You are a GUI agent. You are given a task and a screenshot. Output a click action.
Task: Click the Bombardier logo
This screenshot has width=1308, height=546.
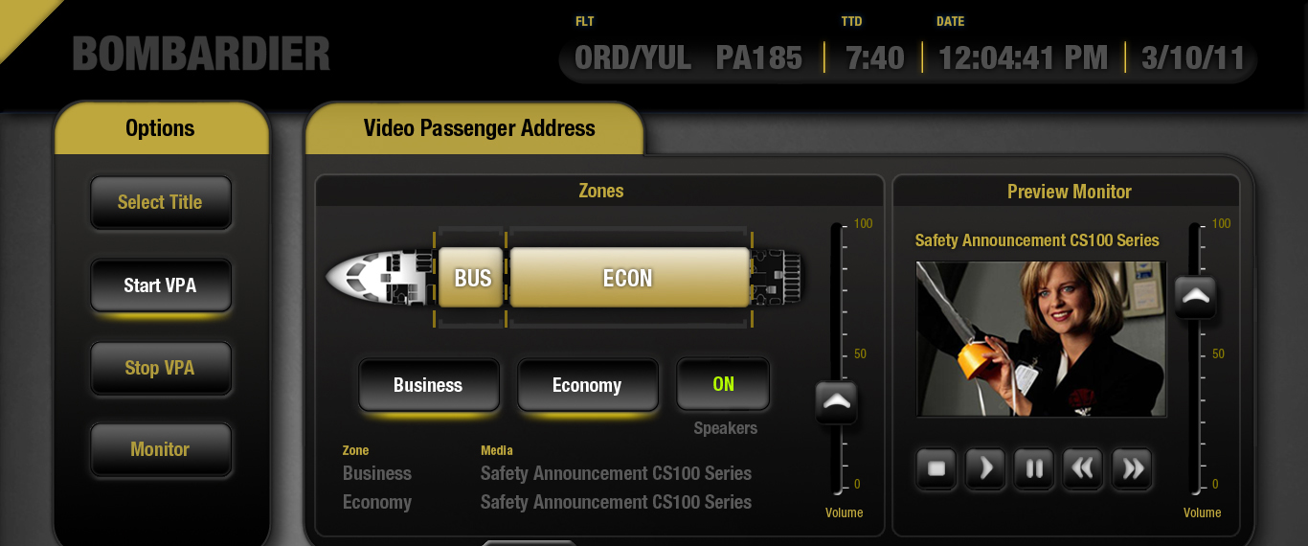tap(201, 55)
